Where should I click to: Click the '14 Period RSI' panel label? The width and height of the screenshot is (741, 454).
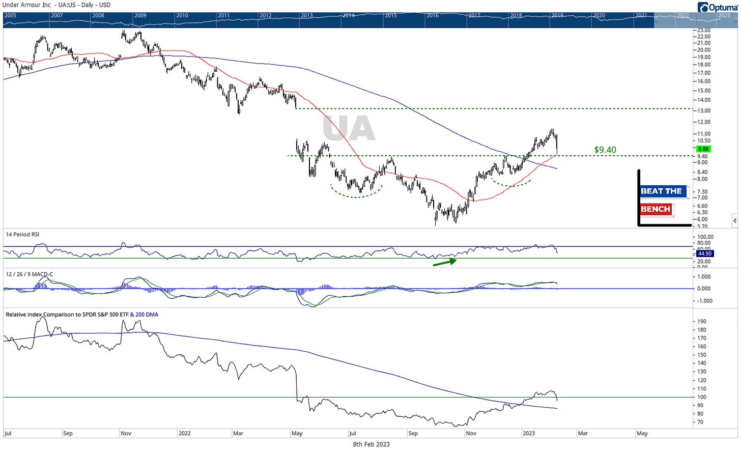(x=22, y=235)
